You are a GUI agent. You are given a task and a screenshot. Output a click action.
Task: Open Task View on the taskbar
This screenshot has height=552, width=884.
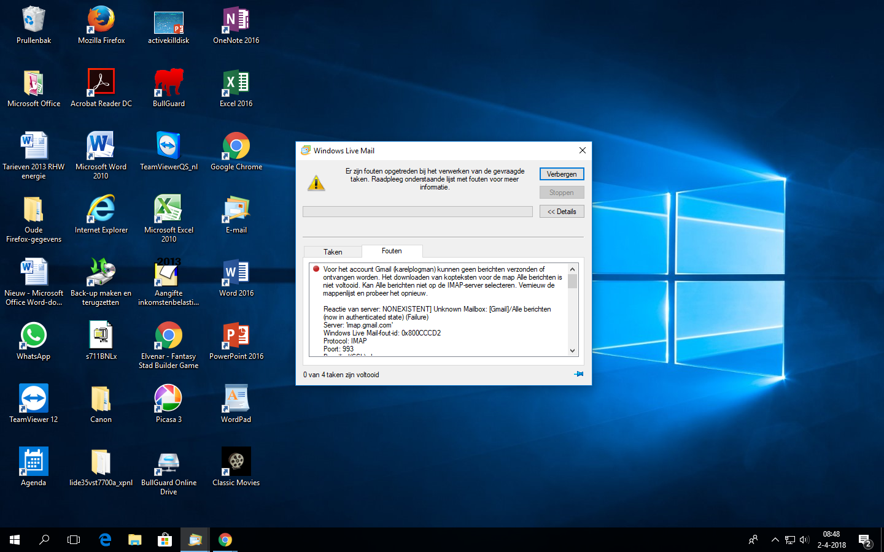(74, 540)
